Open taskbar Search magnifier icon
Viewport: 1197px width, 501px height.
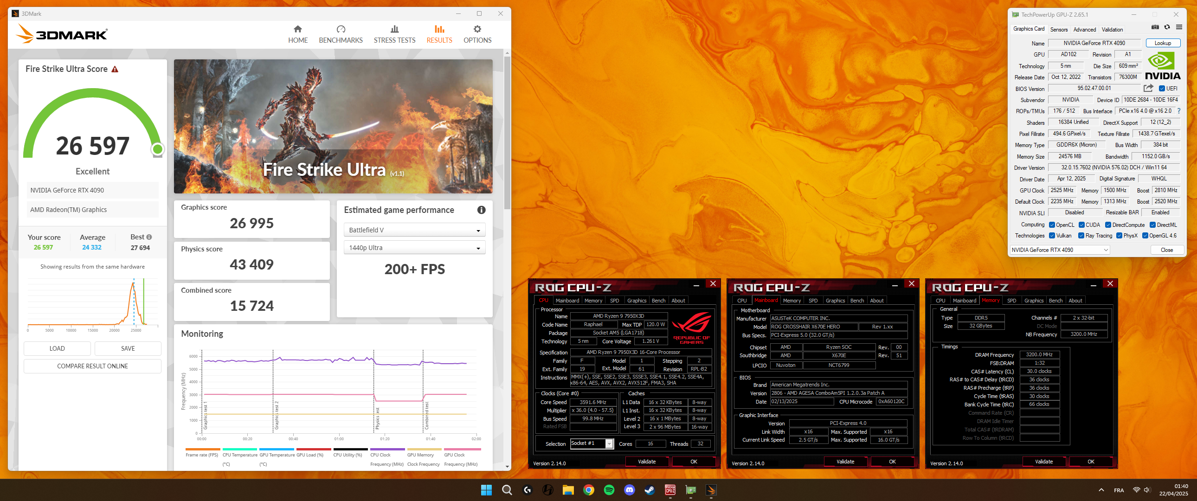pyautogui.click(x=507, y=490)
